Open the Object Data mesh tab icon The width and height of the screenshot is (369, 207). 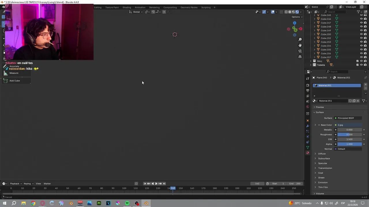[308, 147]
